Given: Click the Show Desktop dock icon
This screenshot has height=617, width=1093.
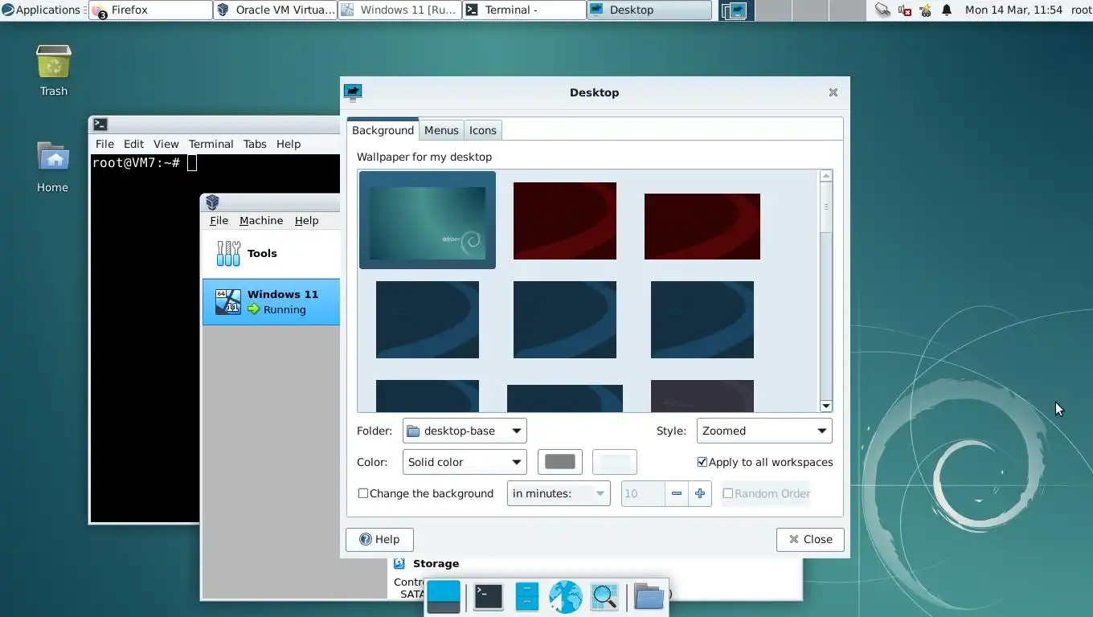Looking at the screenshot, I should tap(444, 596).
